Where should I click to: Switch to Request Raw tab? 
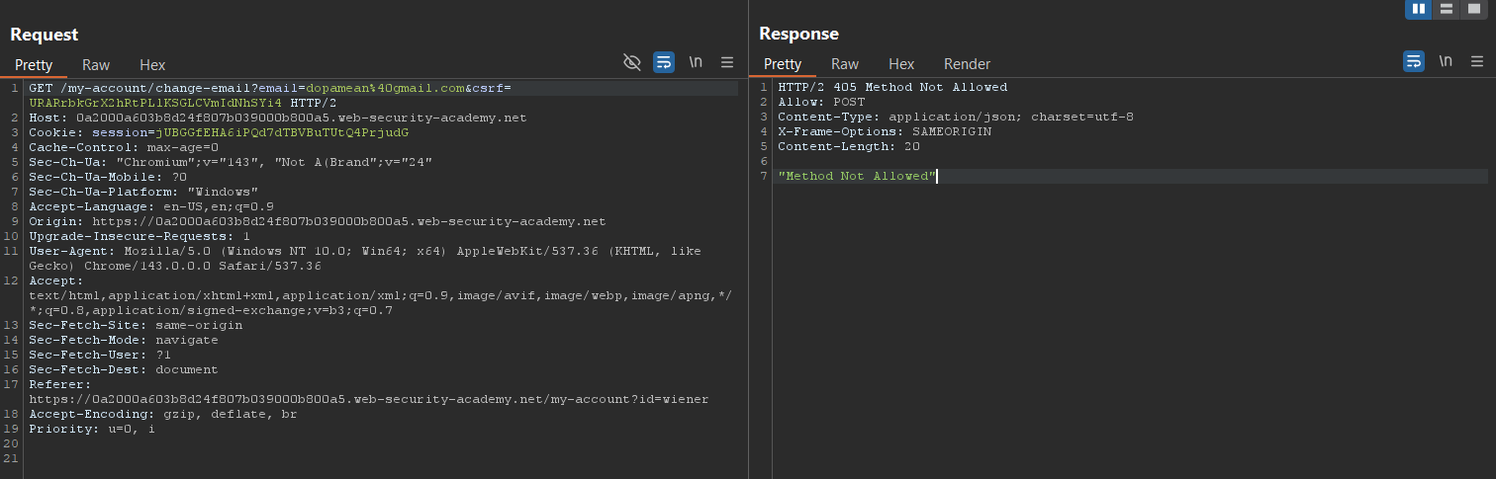(x=96, y=64)
